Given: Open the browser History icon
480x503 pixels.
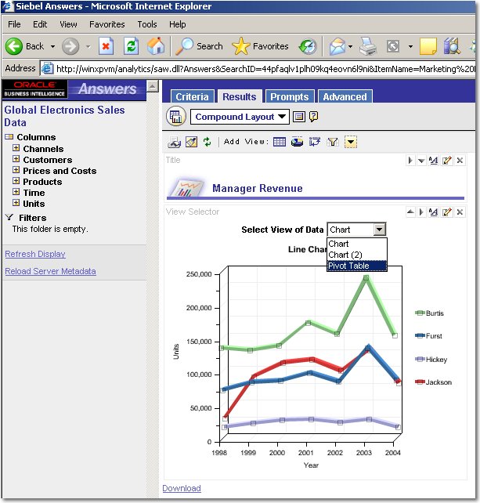Looking at the screenshot, I should click(307, 46).
